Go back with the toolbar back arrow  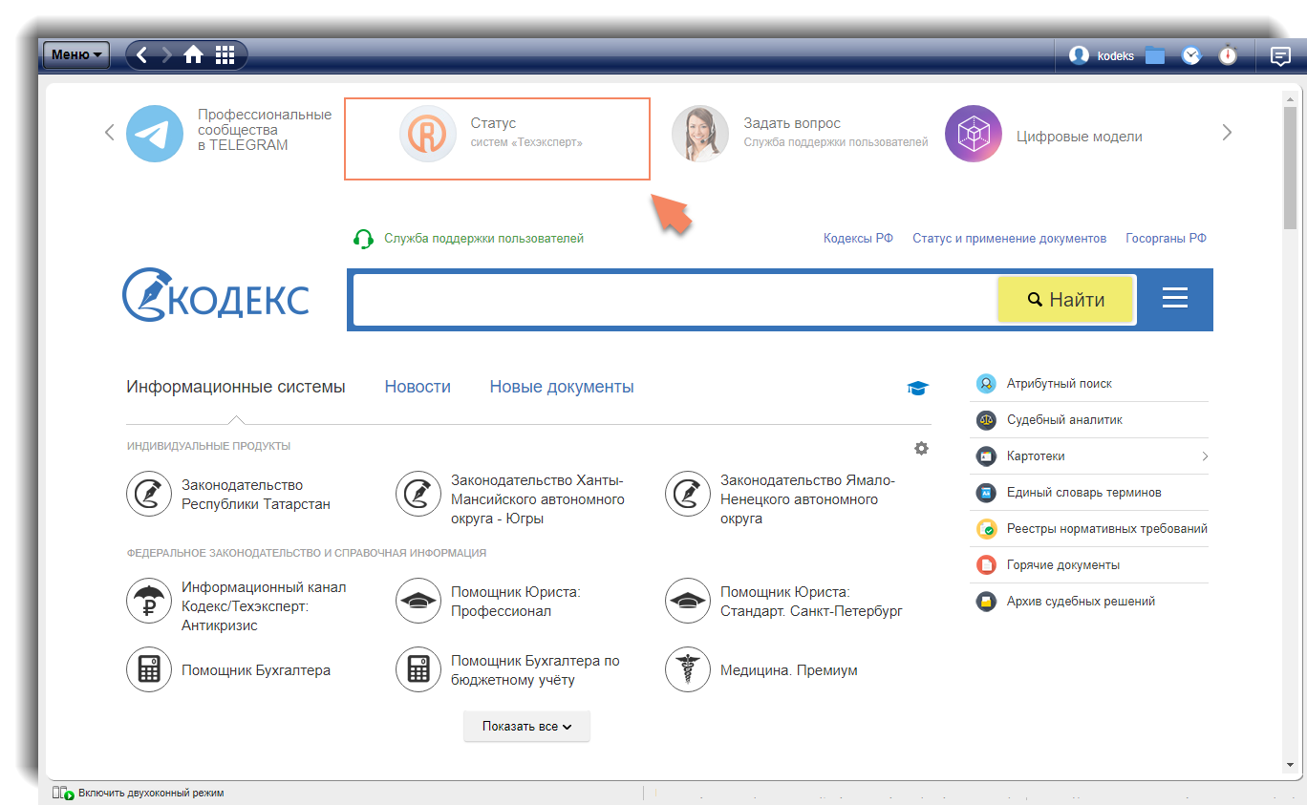[x=142, y=55]
